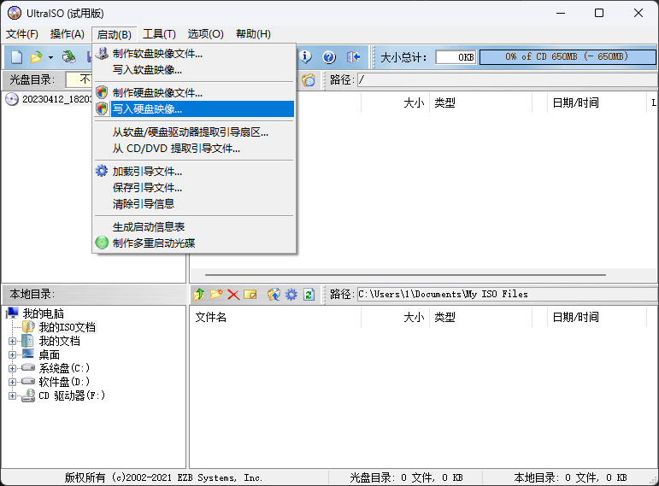659x486 pixels.
Task: Click the add files to image icon
Action: [x=274, y=295]
